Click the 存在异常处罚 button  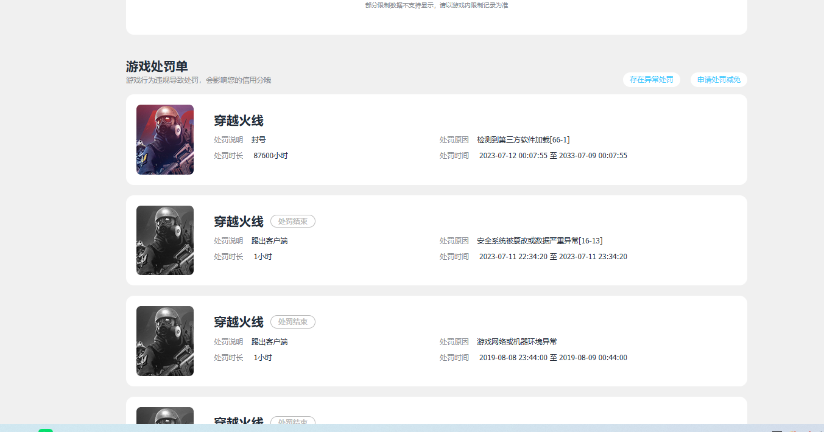point(651,80)
